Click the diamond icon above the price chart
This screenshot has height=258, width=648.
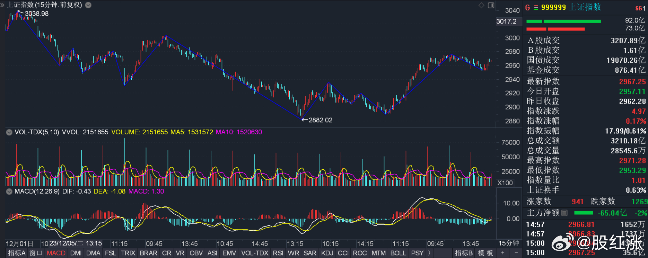(481, 5)
